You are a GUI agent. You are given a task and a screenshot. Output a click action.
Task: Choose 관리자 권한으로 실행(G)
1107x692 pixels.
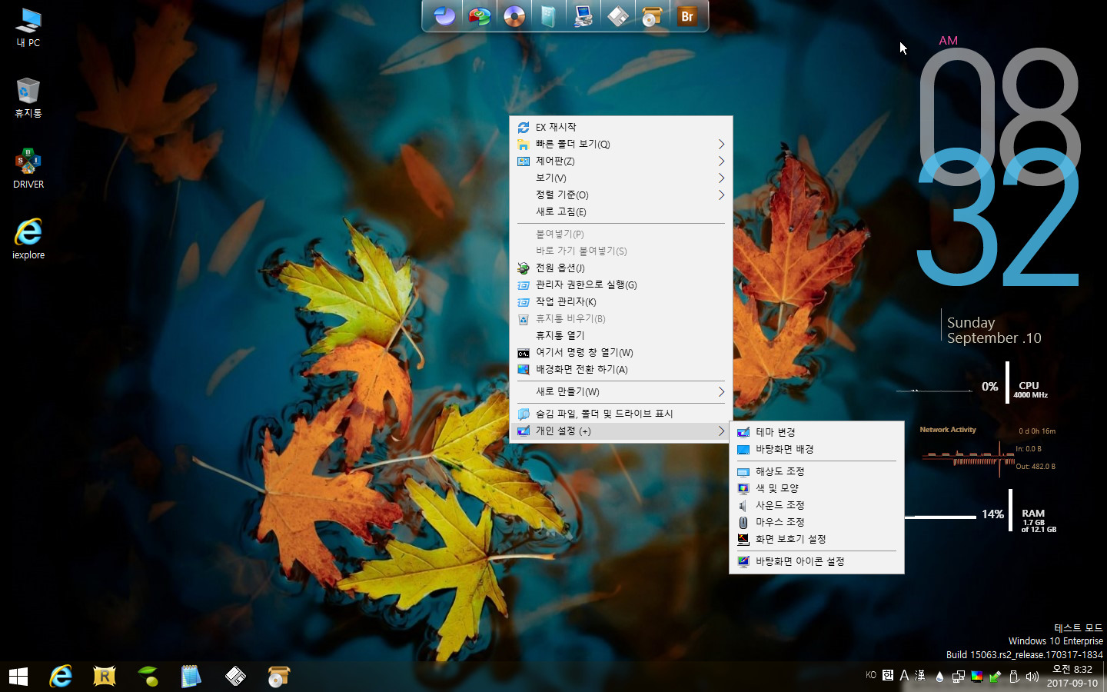[621, 284]
